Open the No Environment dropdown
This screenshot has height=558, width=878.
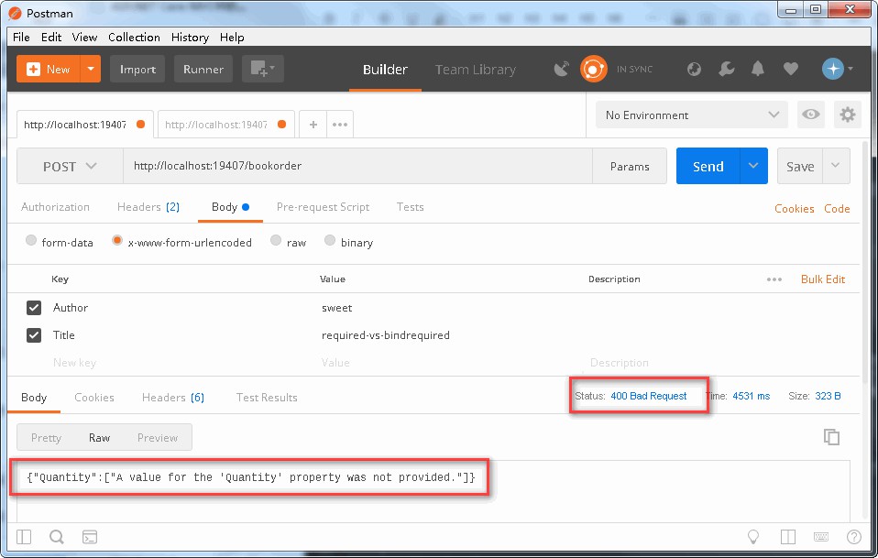click(x=692, y=115)
